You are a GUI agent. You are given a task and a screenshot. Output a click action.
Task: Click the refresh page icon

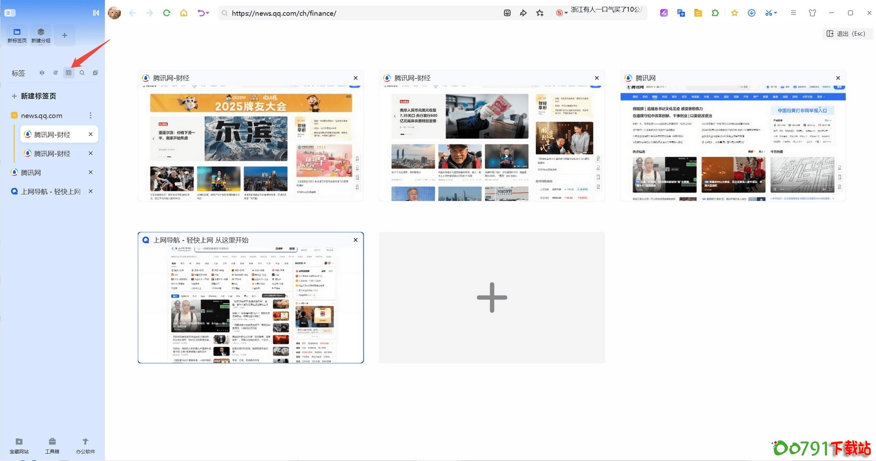(x=167, y=13)
